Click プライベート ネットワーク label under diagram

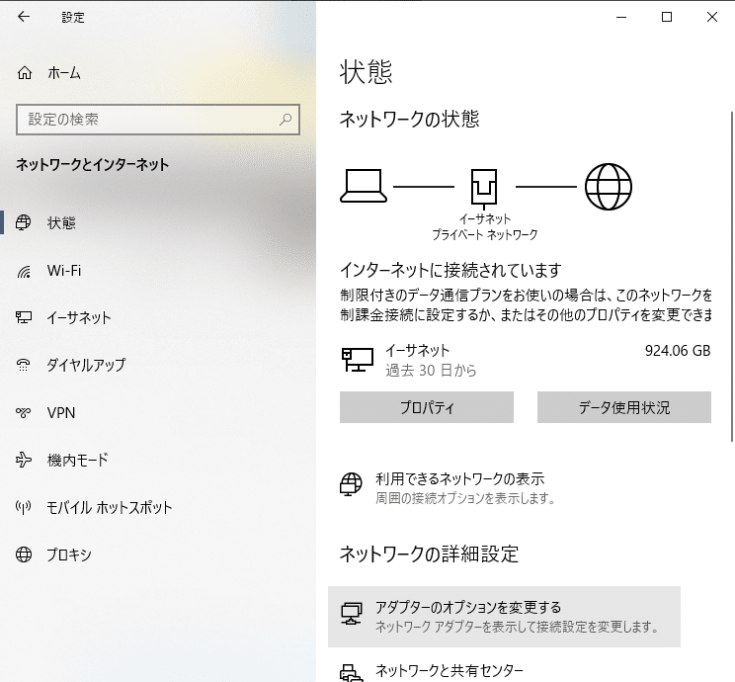click(484, 234)
